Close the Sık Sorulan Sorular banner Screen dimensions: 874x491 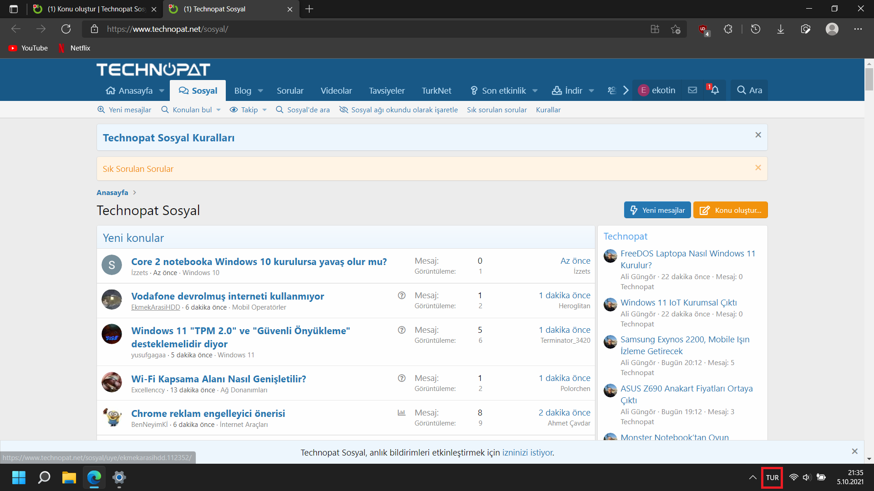coord(758,168)
